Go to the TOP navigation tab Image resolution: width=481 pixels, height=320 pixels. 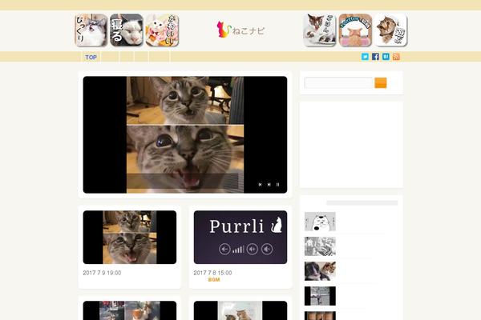pos(91,58)
